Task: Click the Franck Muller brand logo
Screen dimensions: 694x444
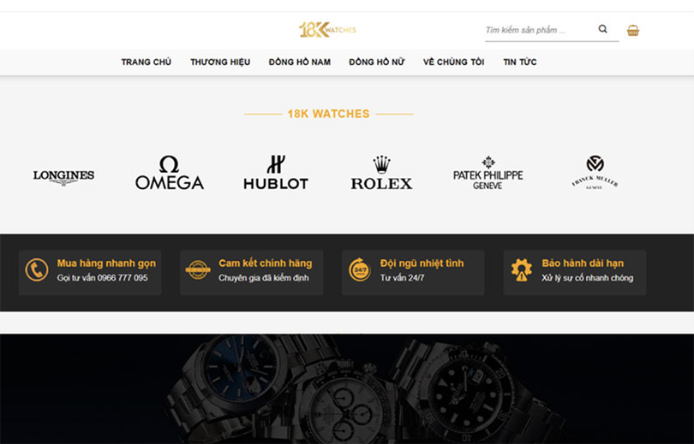Action: (x=595, y=173)
